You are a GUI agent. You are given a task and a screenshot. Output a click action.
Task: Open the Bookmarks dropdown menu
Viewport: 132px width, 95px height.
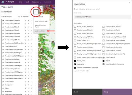coord(36,2)
